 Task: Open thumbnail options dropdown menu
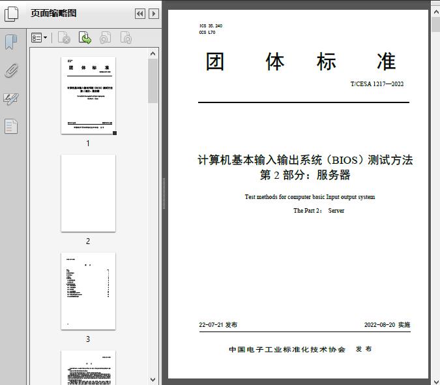(x=39, y=38)
